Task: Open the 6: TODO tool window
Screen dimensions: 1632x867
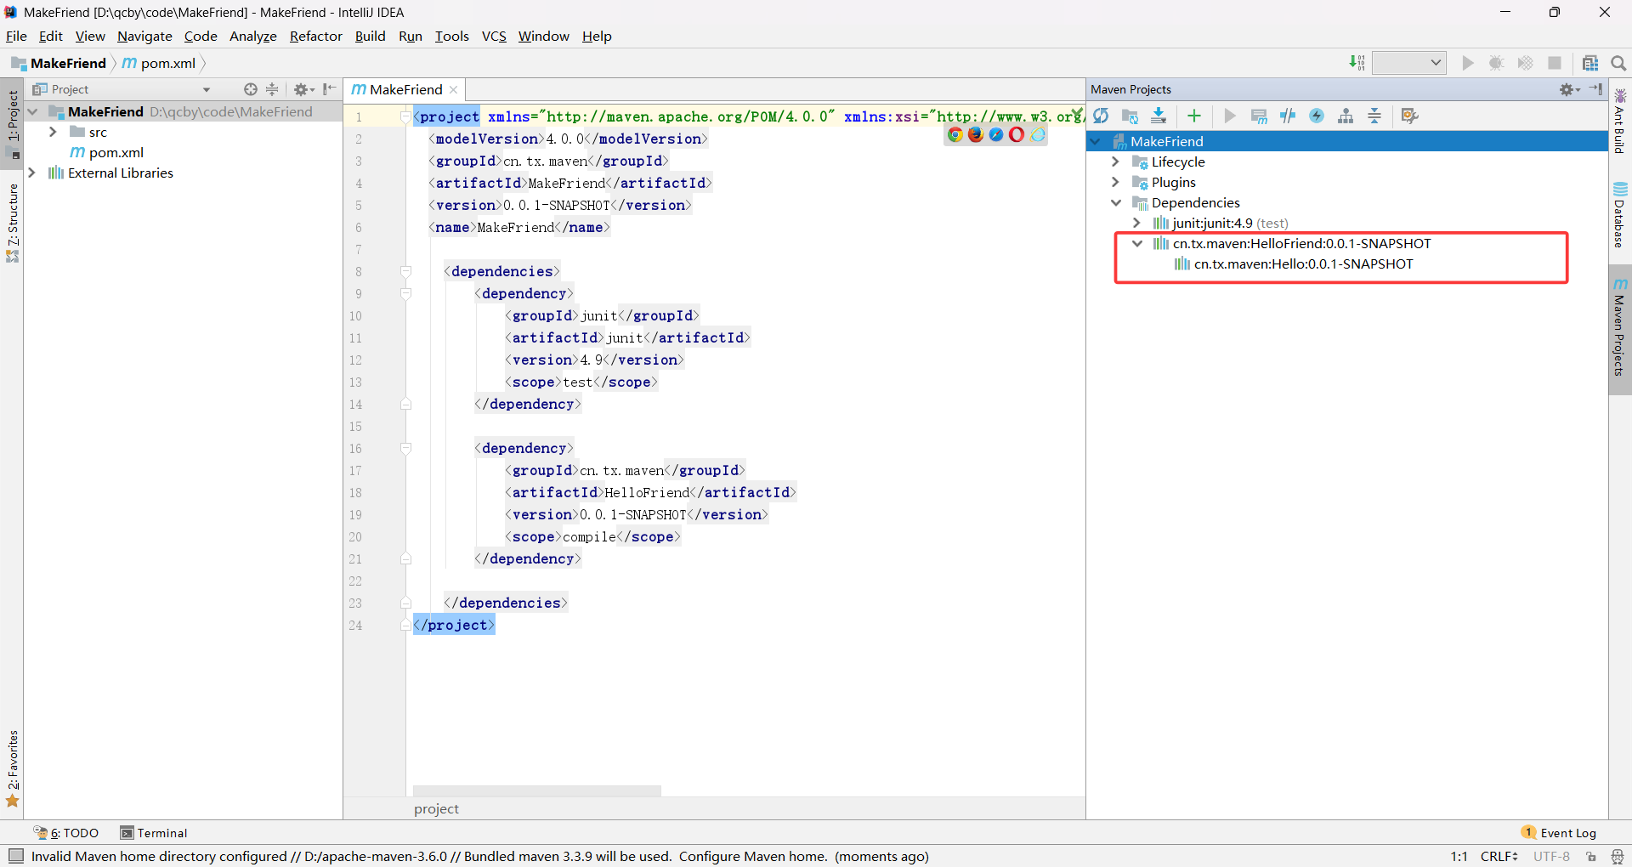Action: tap(67, 833)
